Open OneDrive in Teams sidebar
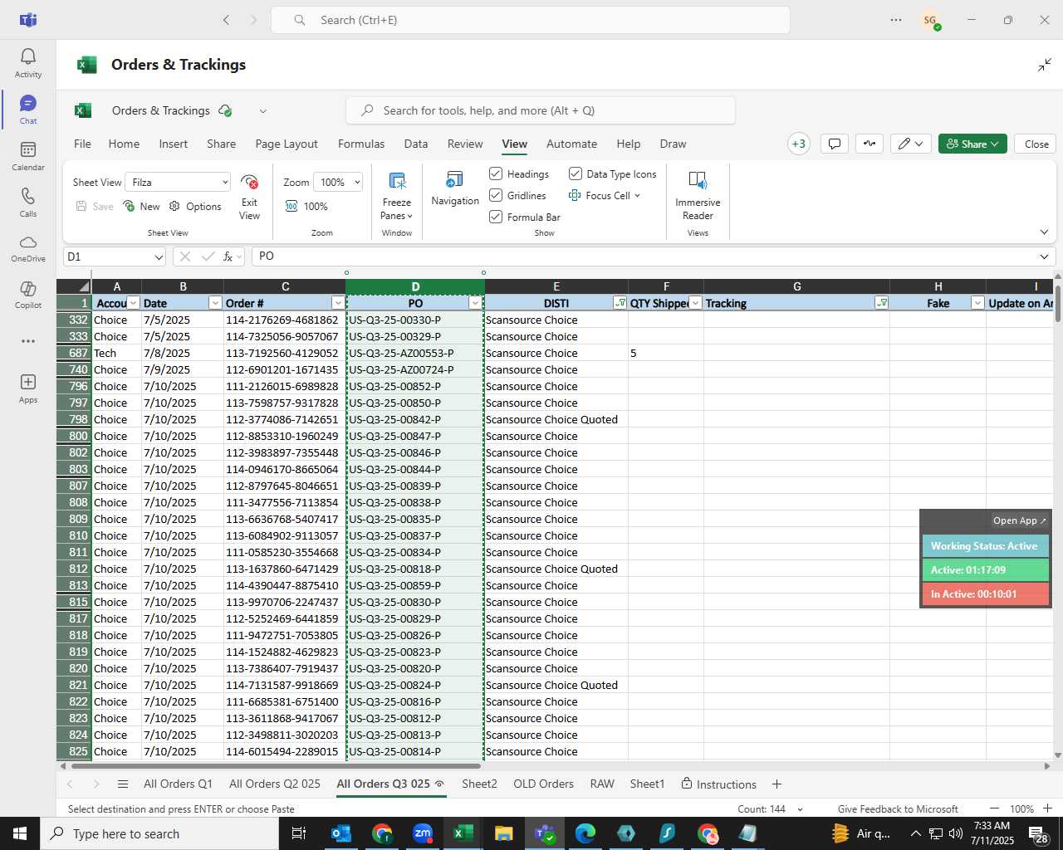This screenshot has height=850, width=1063. tap(28, 249)
